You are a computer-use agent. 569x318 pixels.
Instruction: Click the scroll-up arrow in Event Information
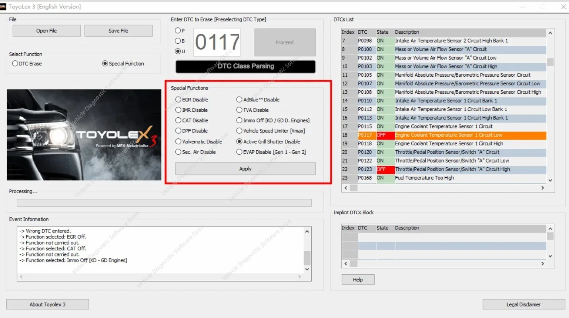coord(307,231)
